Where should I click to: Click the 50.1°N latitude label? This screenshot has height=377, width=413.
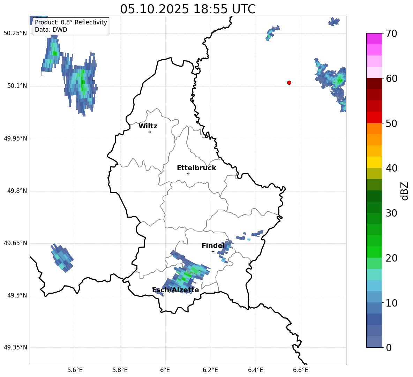[17, 86]
